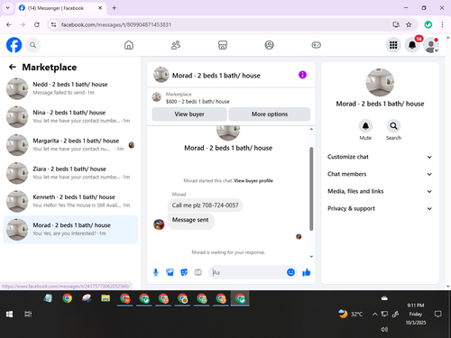
Task: Show hidden system tray icons chevron
Action: (374, 315)
